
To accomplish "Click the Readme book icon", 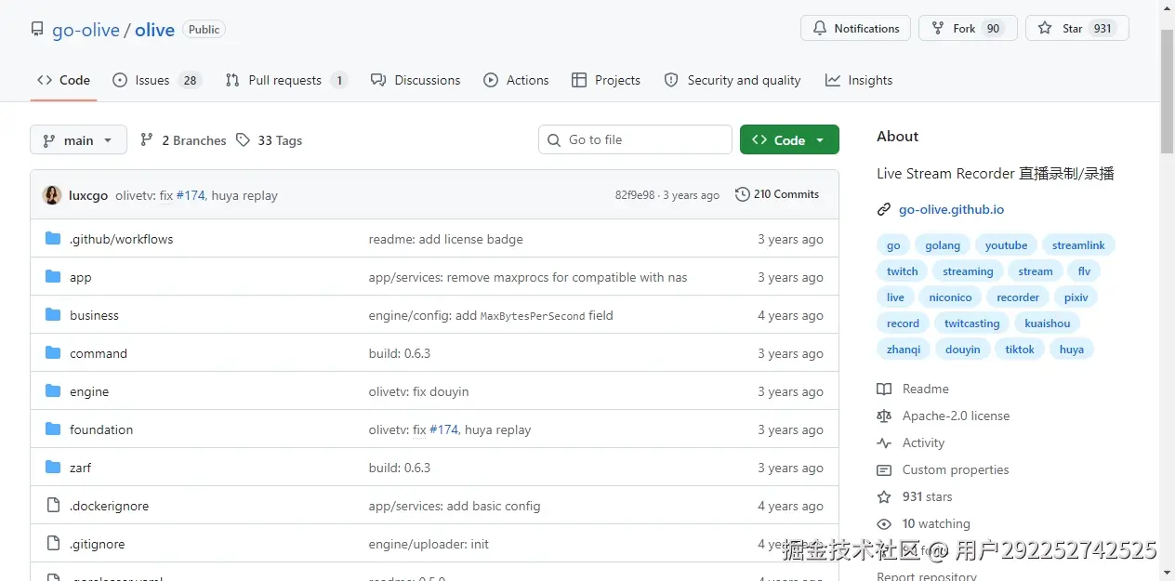I will [x=884, y=390].
